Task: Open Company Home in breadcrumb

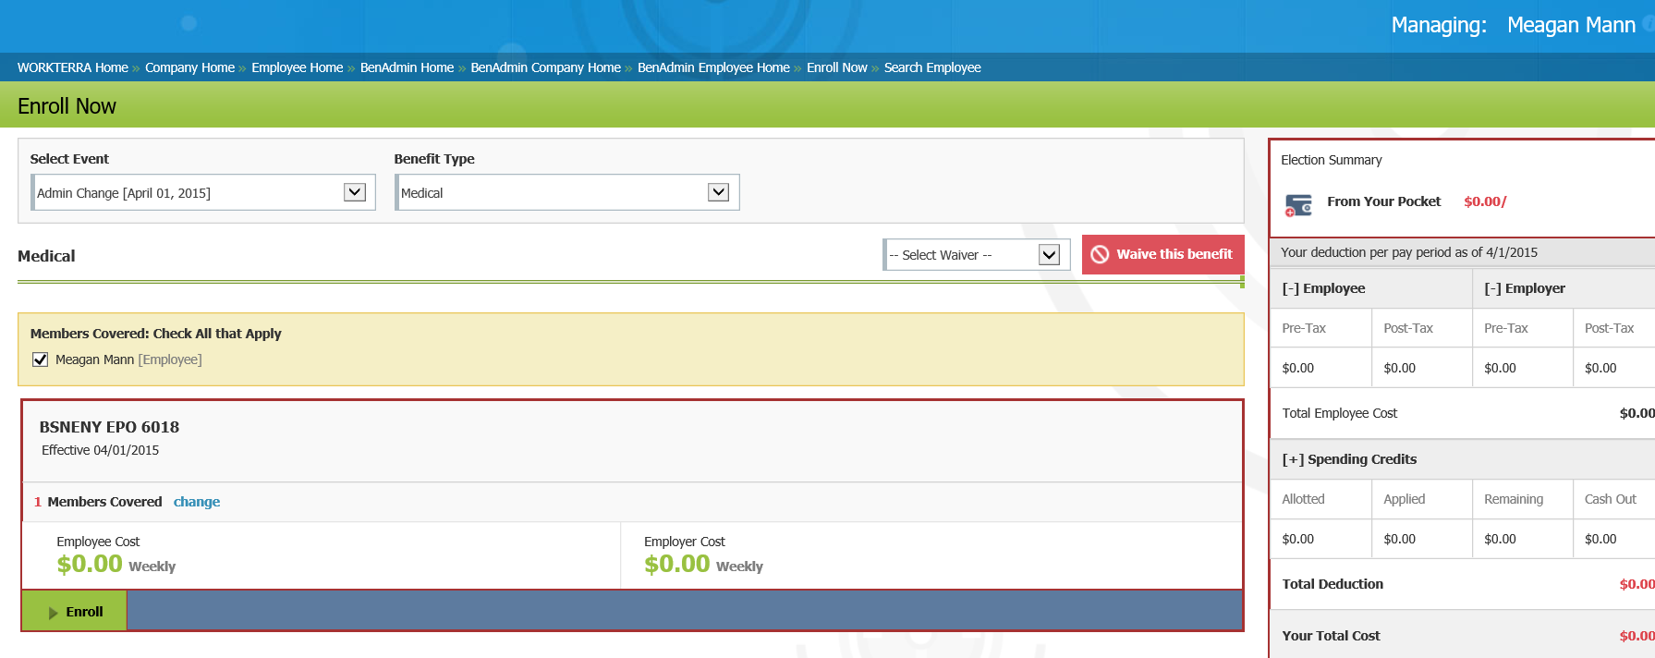Action: click(189, 67)
